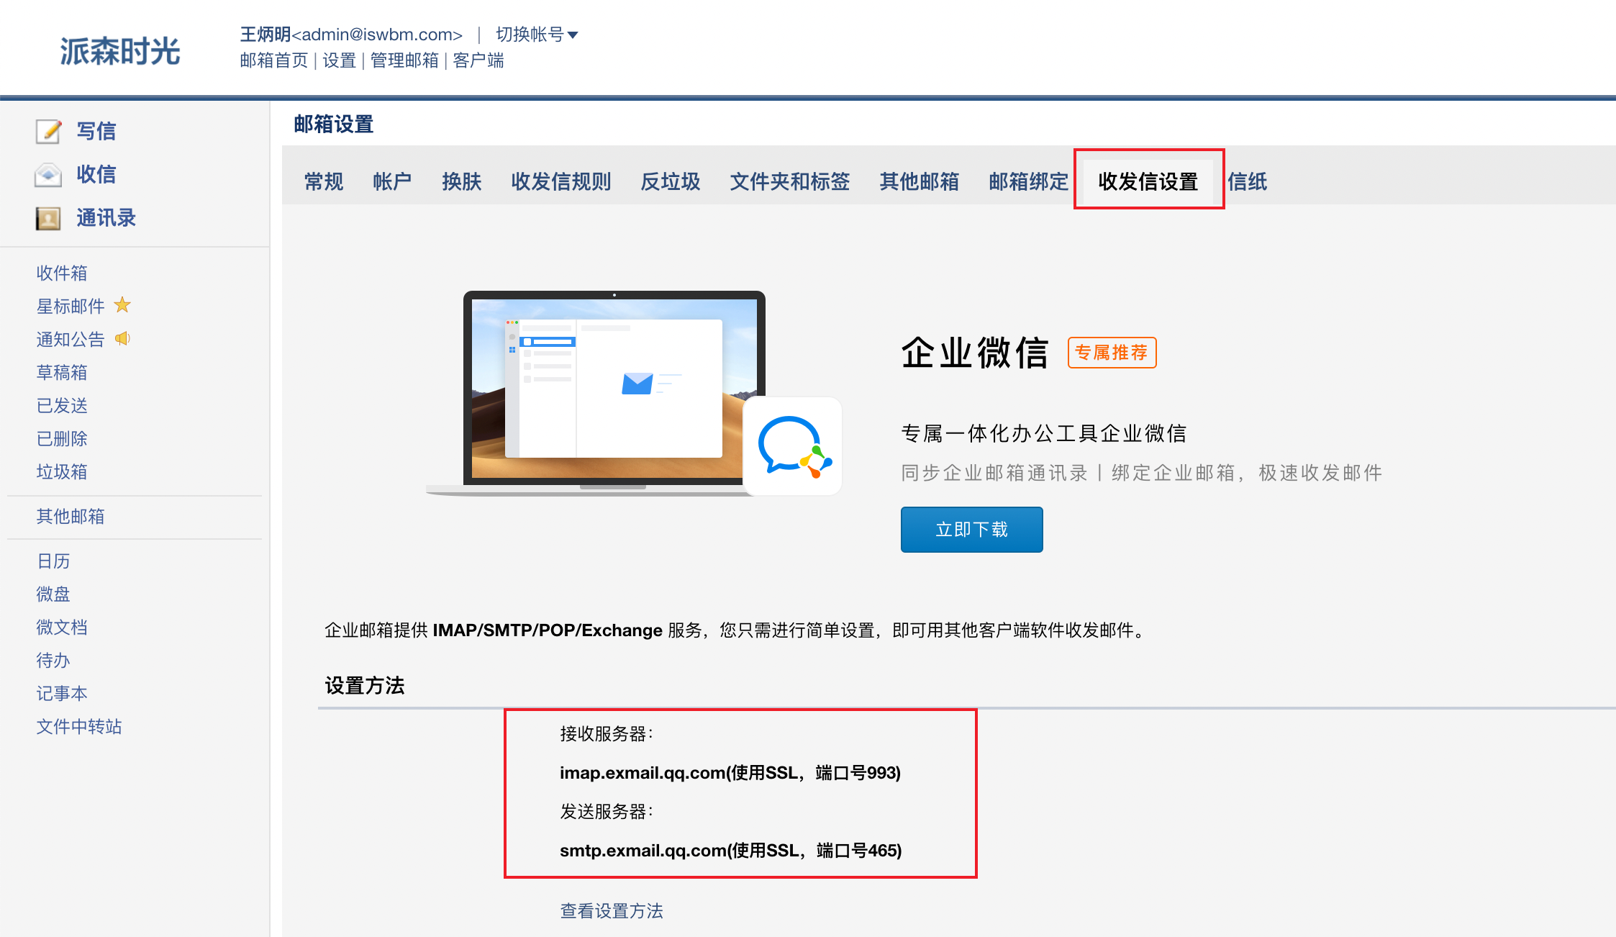Click the 专属推荐 badge
1616x937 pixels.
(x=1112, y=353)
